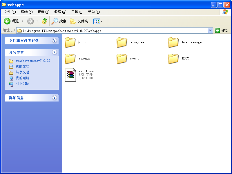Click the Views icon button
Viewport: 232px width, 174px height.
pos(97,21)
